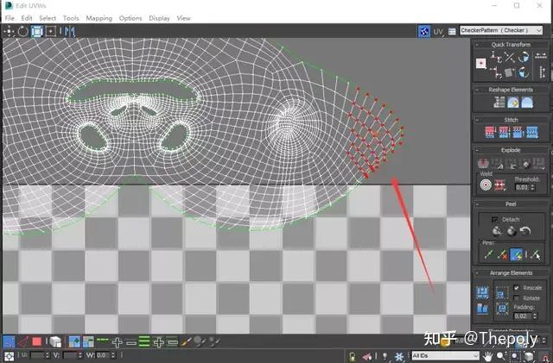Collapse the Explode rollout
553x363 pixels.
[x=477, y=150]
